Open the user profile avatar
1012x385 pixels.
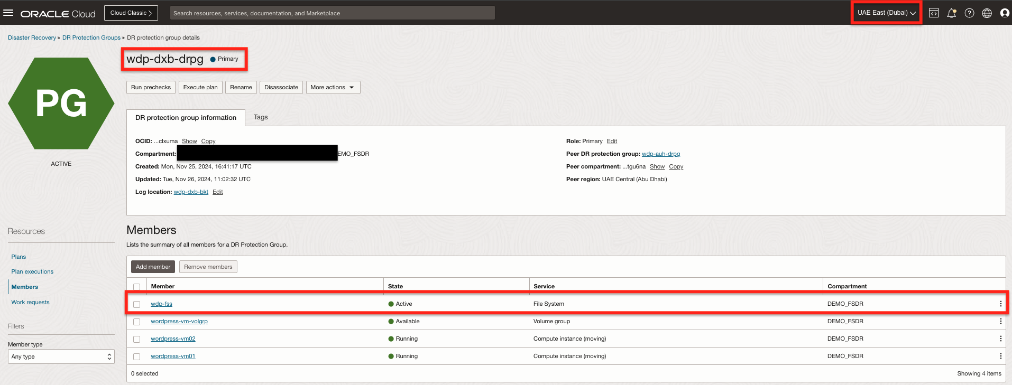1005,13
